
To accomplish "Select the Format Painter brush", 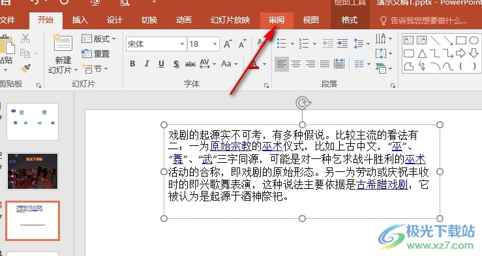I will [x=25, y=68].
